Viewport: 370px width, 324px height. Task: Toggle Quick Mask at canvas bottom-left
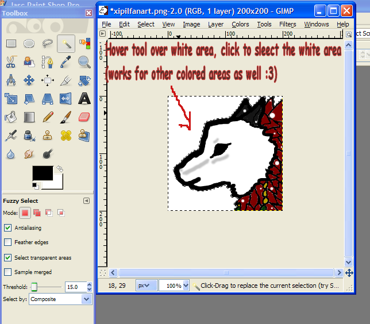point(103,273)
